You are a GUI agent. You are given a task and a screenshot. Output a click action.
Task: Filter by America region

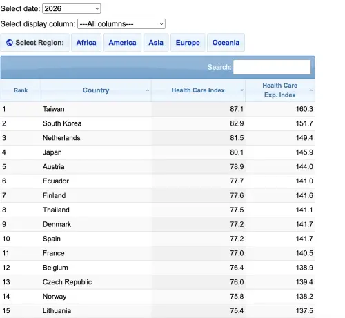coord(122,43)
